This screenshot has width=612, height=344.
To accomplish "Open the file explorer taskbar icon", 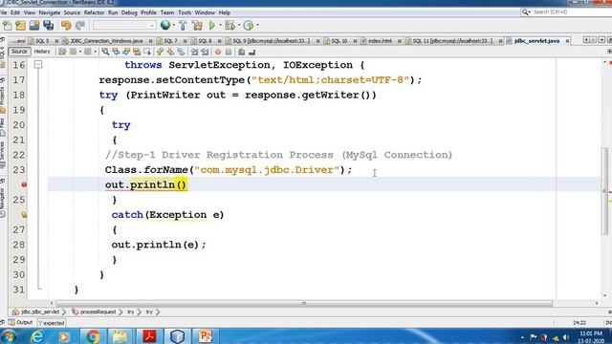I will (x=120, y=336).
